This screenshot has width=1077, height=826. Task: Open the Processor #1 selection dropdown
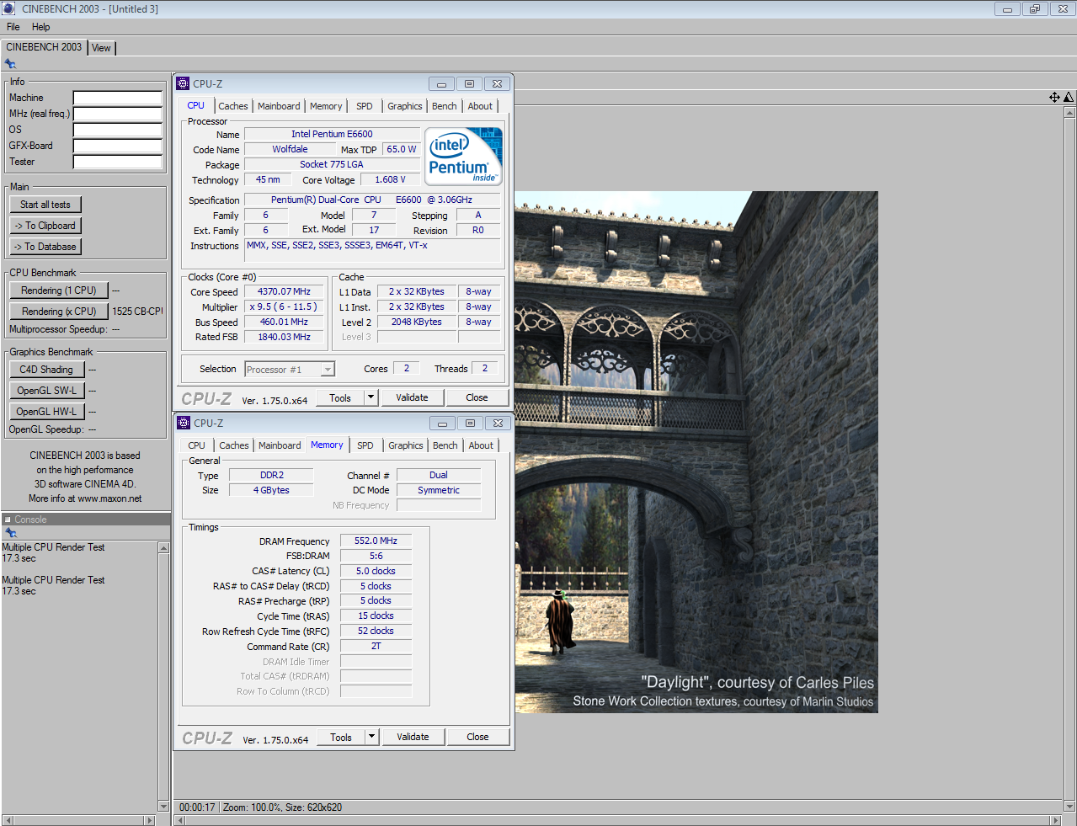tap(290, 370)
